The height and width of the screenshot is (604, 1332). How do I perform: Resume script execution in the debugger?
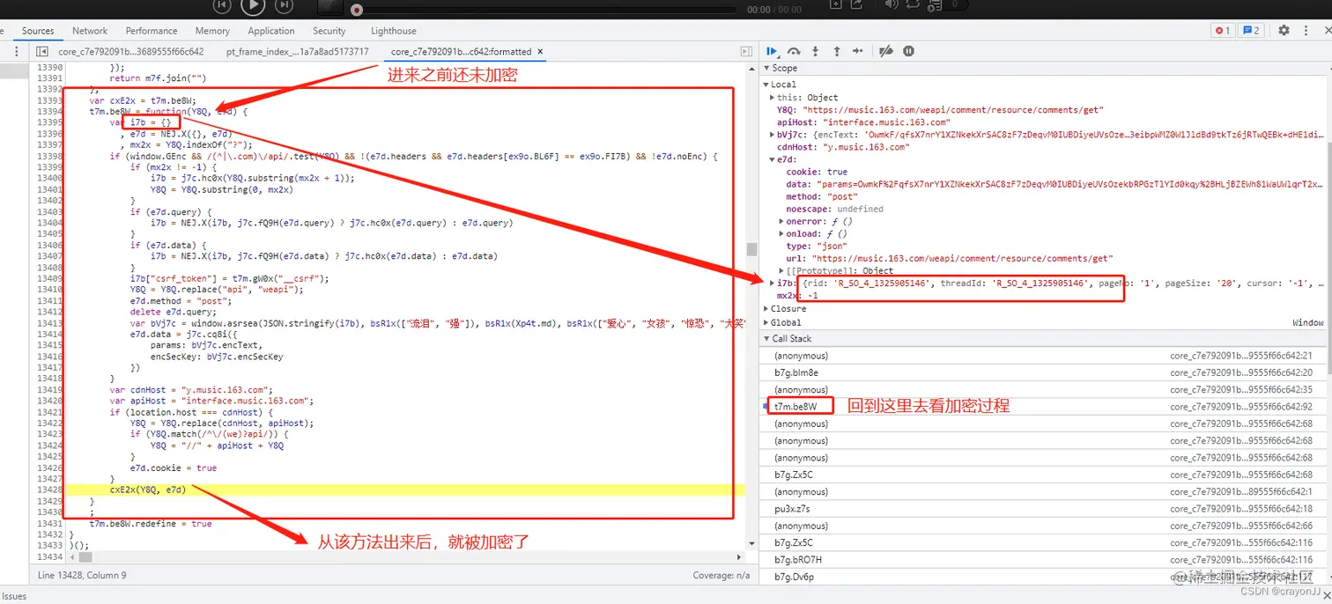773,51
